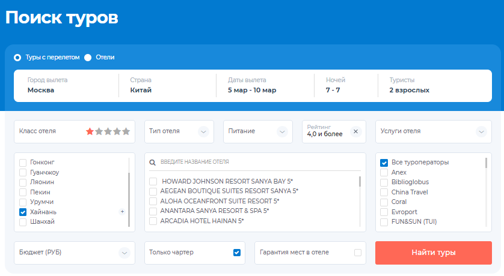Image resolution: width=504 pixels, height=276 pixels.
Task: Open the Услуги отеля dropdown
Action: coord(433,131)
